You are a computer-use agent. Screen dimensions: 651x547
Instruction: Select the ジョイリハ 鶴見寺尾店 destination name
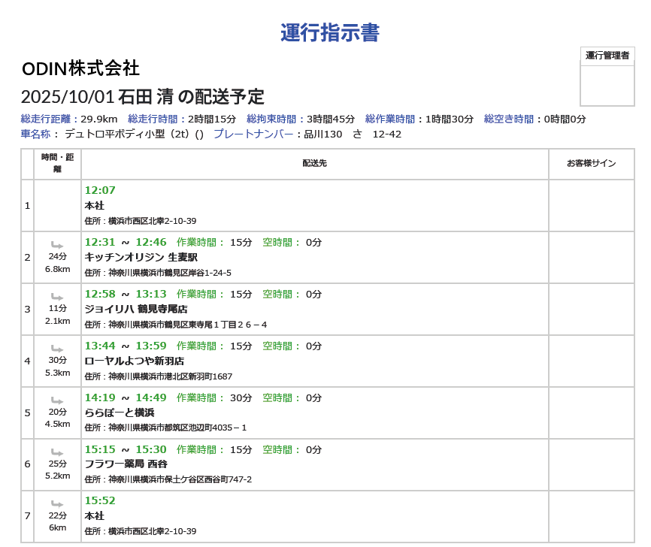click(136, 309)
